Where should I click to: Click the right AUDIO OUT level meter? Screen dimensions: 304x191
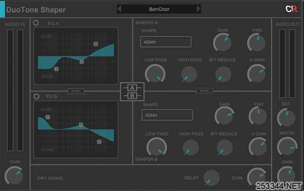pos(292,64)
